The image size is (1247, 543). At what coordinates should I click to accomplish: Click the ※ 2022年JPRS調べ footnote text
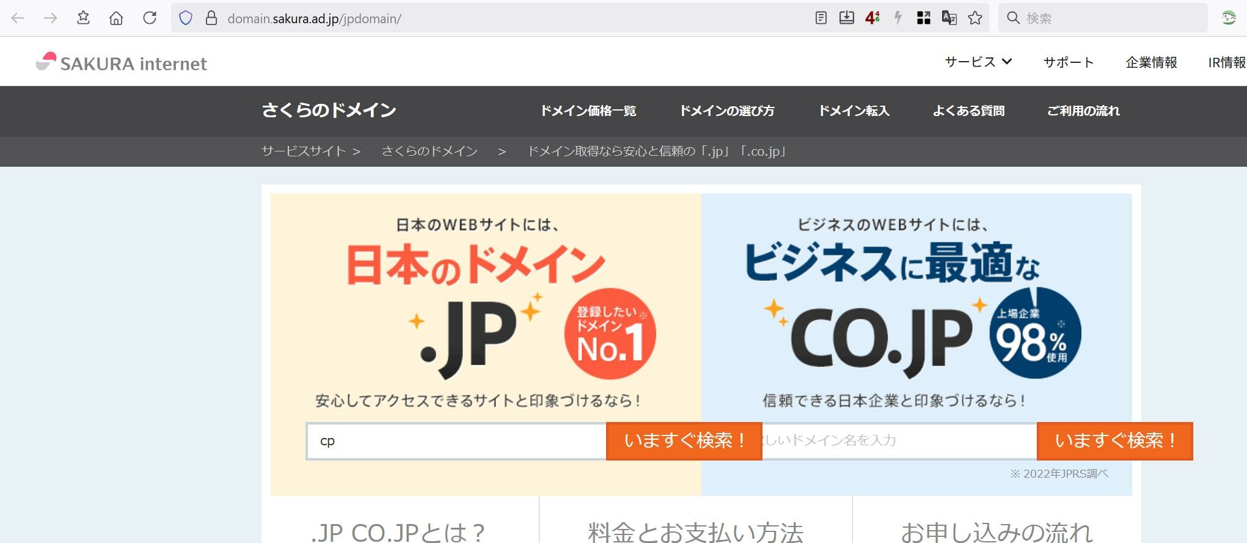1059,473
